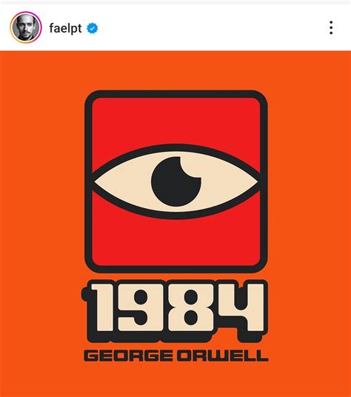351x397 pixels.
Task: Click the red area below the eye
Action: (176, 241)
